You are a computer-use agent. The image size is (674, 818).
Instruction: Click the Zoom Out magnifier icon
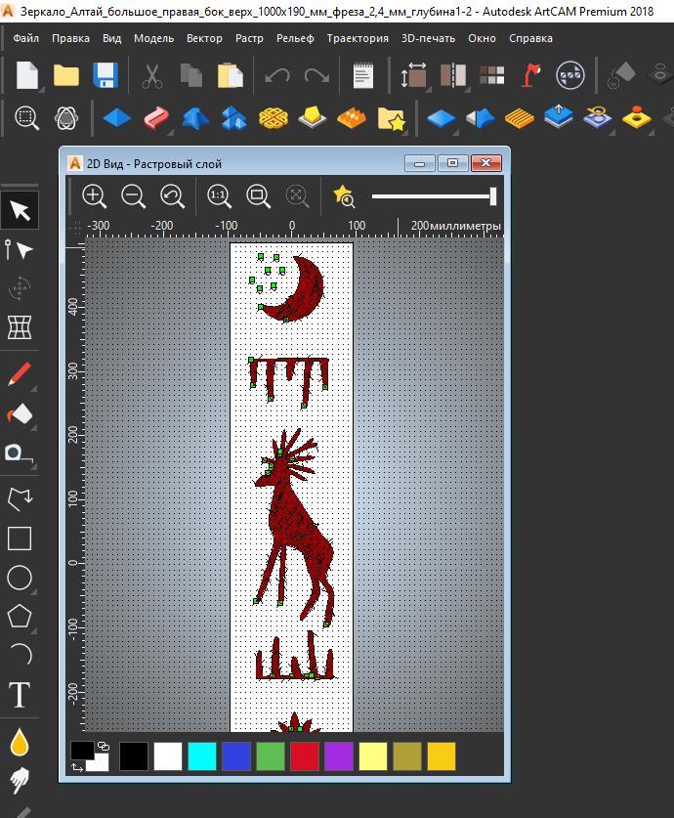point(133,196)
